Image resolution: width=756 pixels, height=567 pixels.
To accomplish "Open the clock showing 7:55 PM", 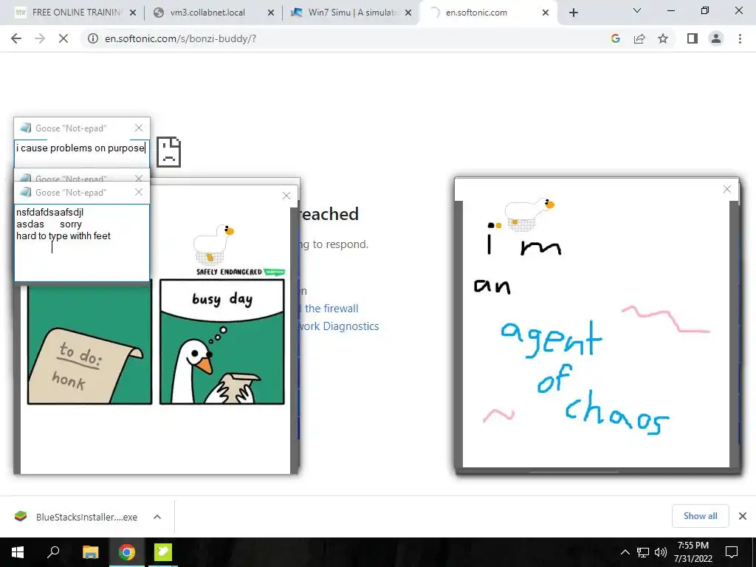I will (693, 552).
